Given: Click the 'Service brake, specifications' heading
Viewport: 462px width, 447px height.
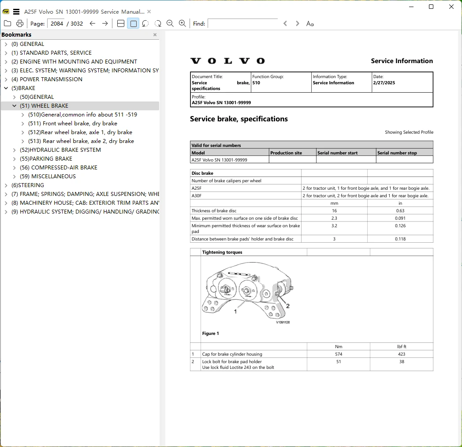Looking at the screenshot, I should pyautogui.click(x=239, y=119).
